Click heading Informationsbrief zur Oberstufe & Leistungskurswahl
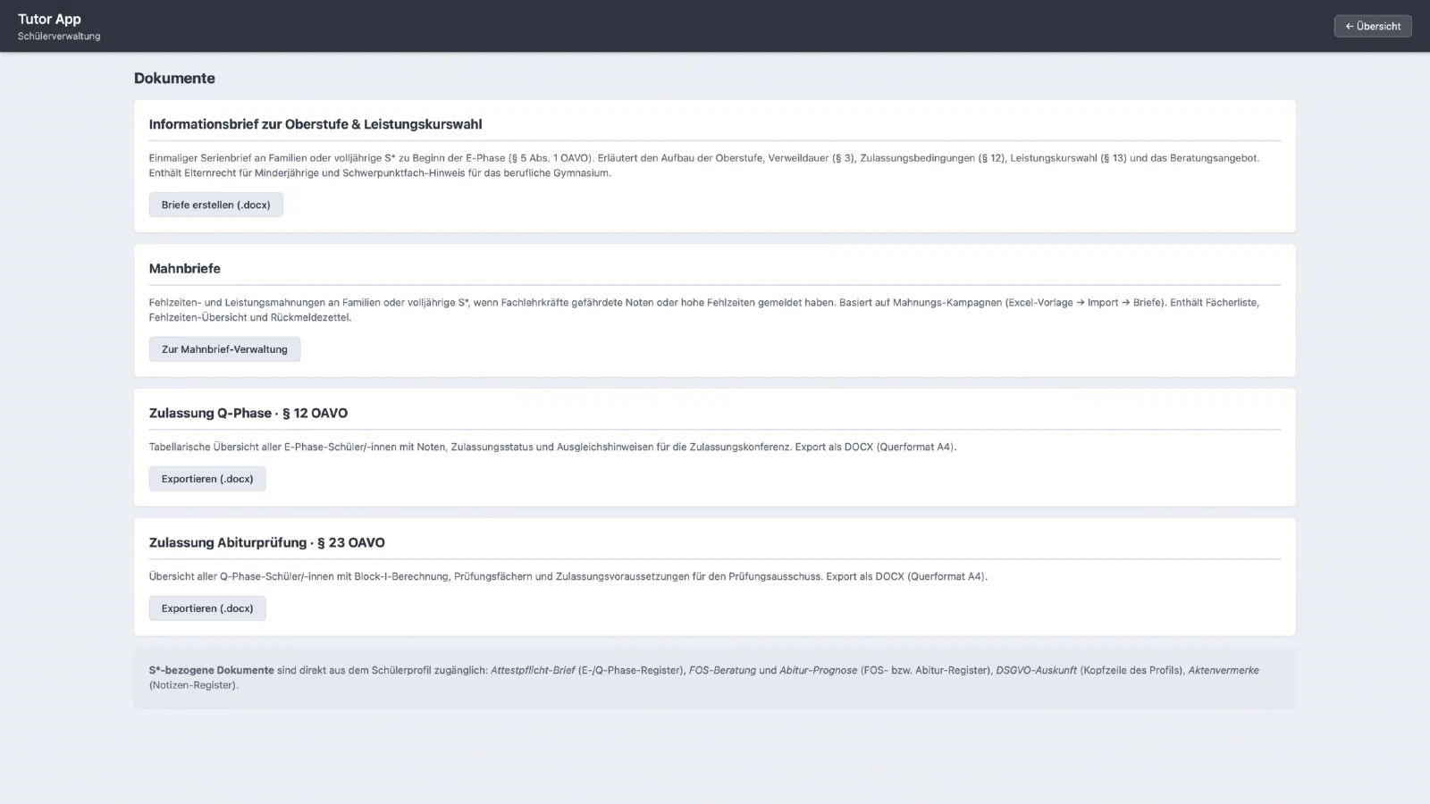Viewport: 1430px width, 804px height. [x=315, y=124]
